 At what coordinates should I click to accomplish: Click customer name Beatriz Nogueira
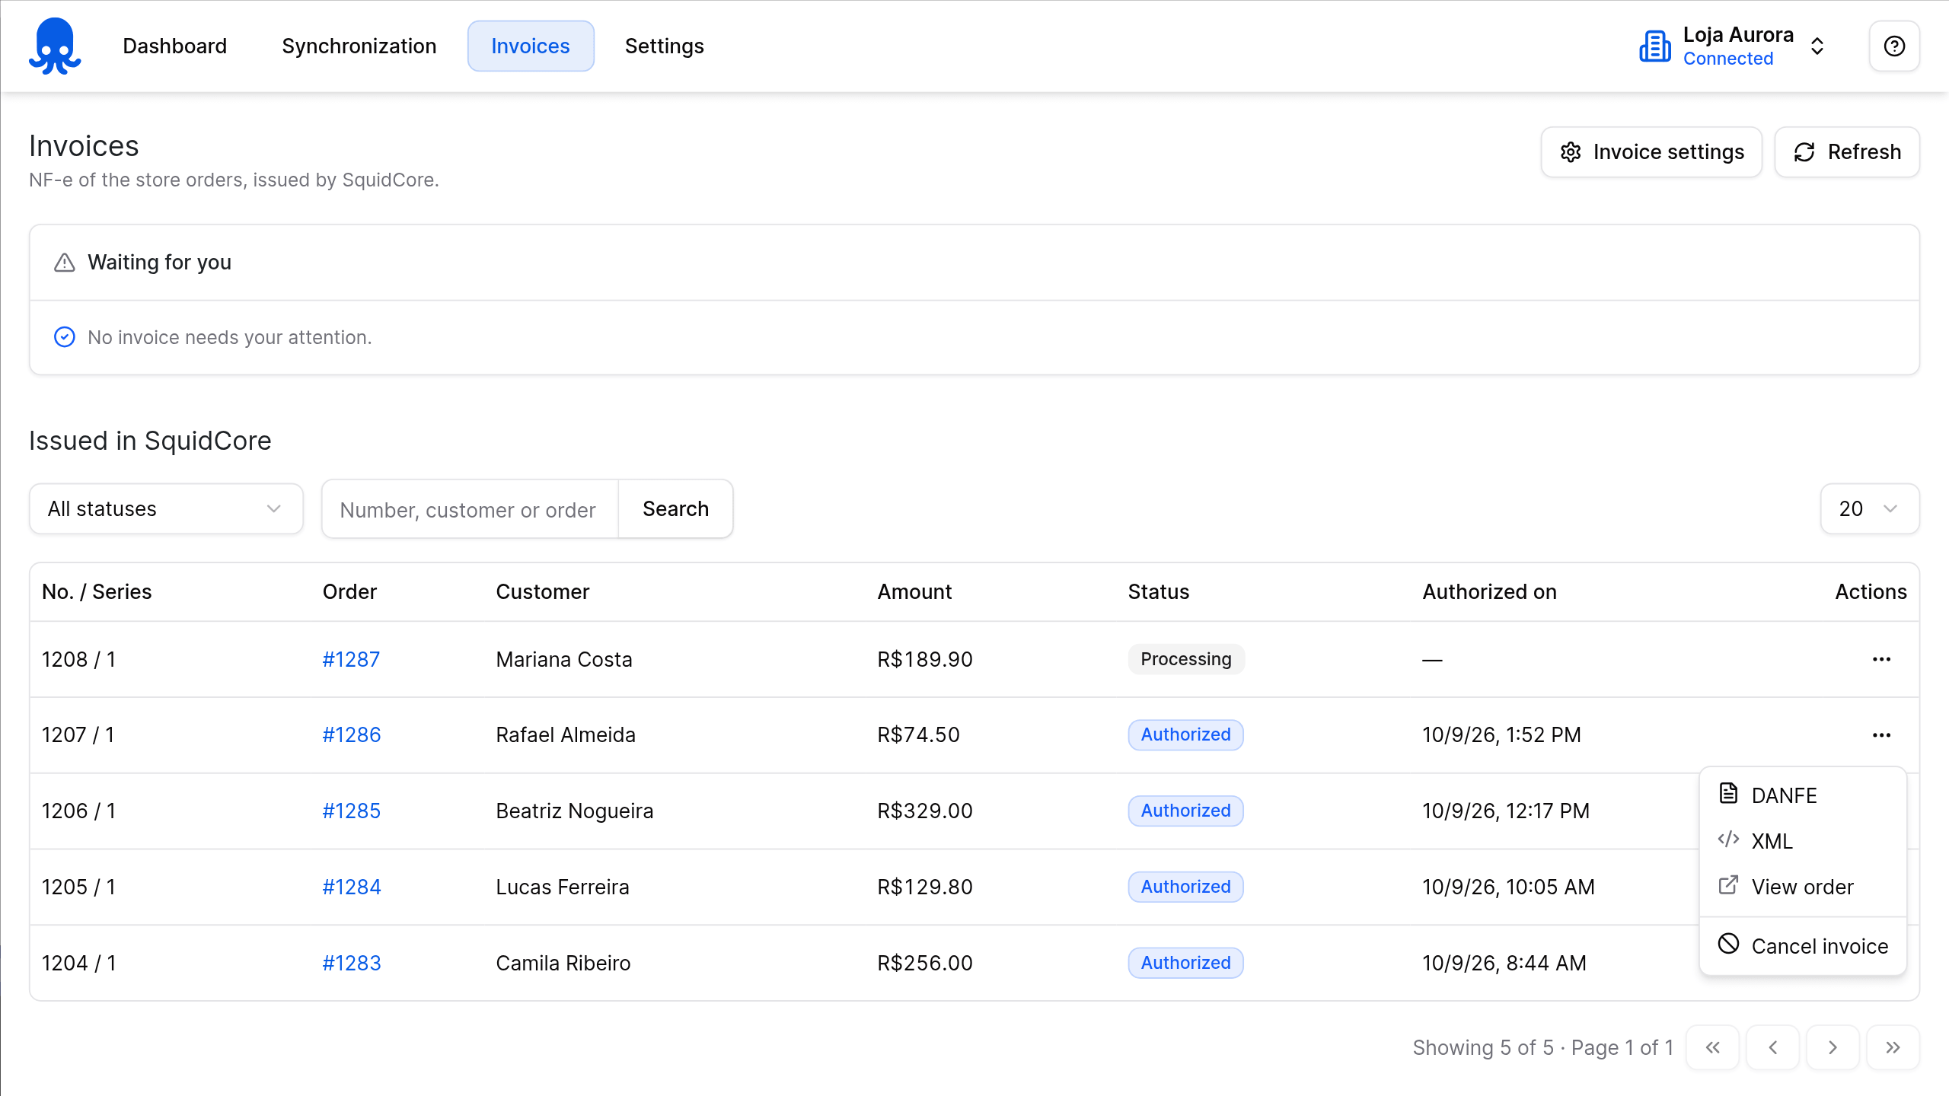(575, 811)
